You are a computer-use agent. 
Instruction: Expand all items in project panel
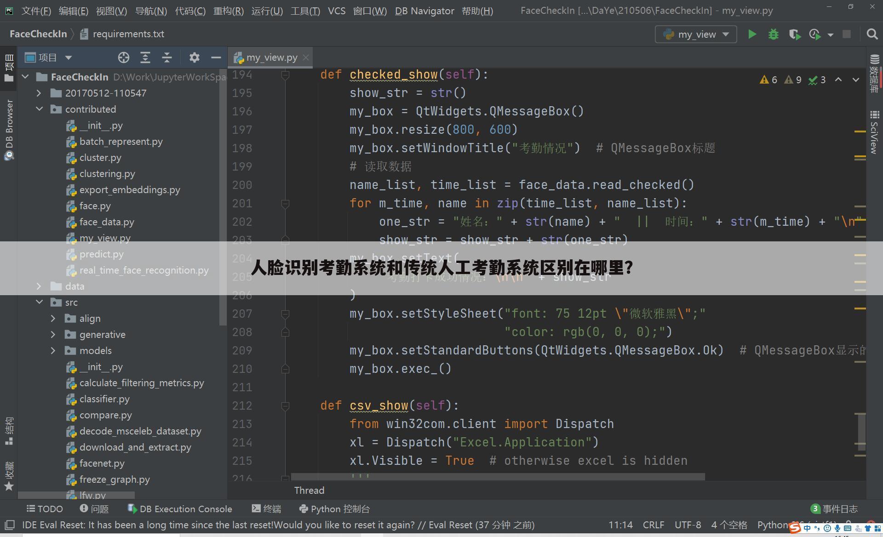pyautogui.click(x=145, y=57)
